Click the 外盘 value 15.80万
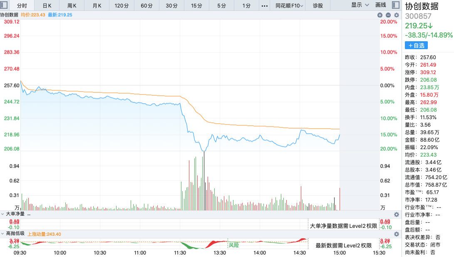Screen dimensions: 454x257 tap(429, 95)
